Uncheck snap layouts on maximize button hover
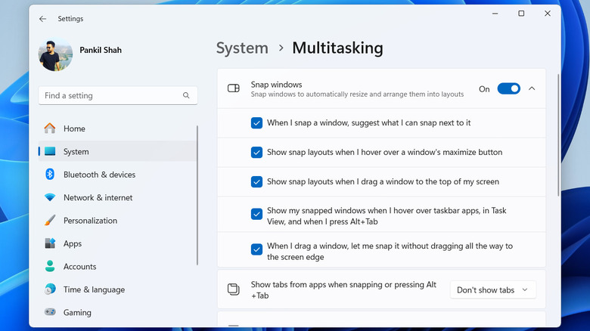 tap(257, 152)
